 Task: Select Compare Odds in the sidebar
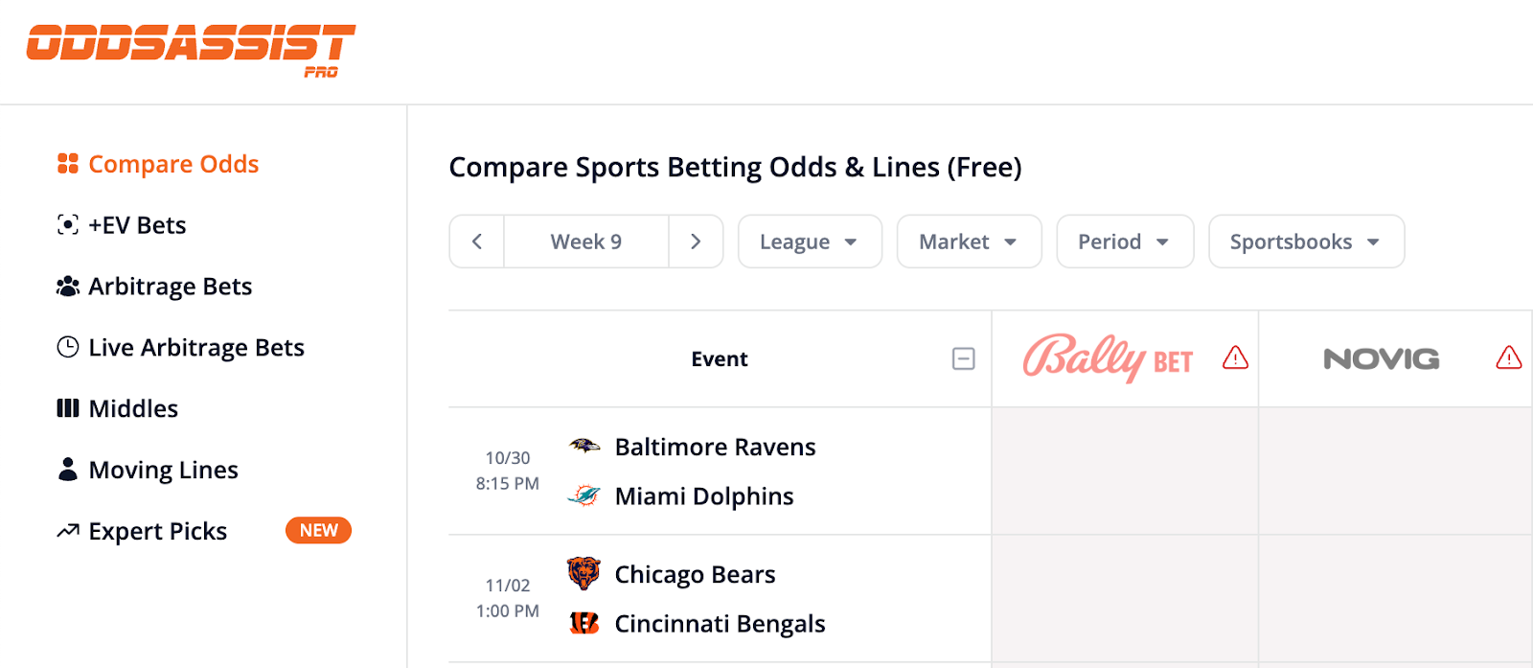172,164
